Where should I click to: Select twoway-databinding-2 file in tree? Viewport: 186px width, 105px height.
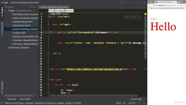(25, 44)
